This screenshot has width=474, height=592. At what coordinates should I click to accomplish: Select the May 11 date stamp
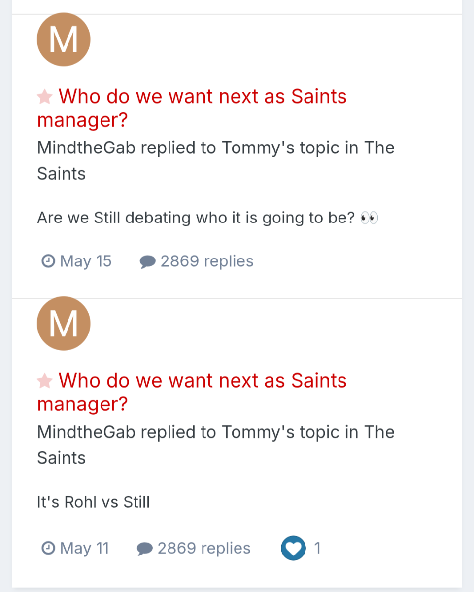tap(84, 548)
